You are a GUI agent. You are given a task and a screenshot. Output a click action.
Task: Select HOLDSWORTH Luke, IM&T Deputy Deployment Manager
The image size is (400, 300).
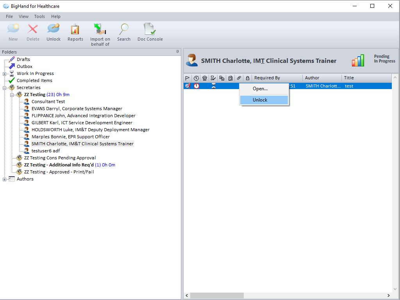pyautogui.click(x=91, y=130)
